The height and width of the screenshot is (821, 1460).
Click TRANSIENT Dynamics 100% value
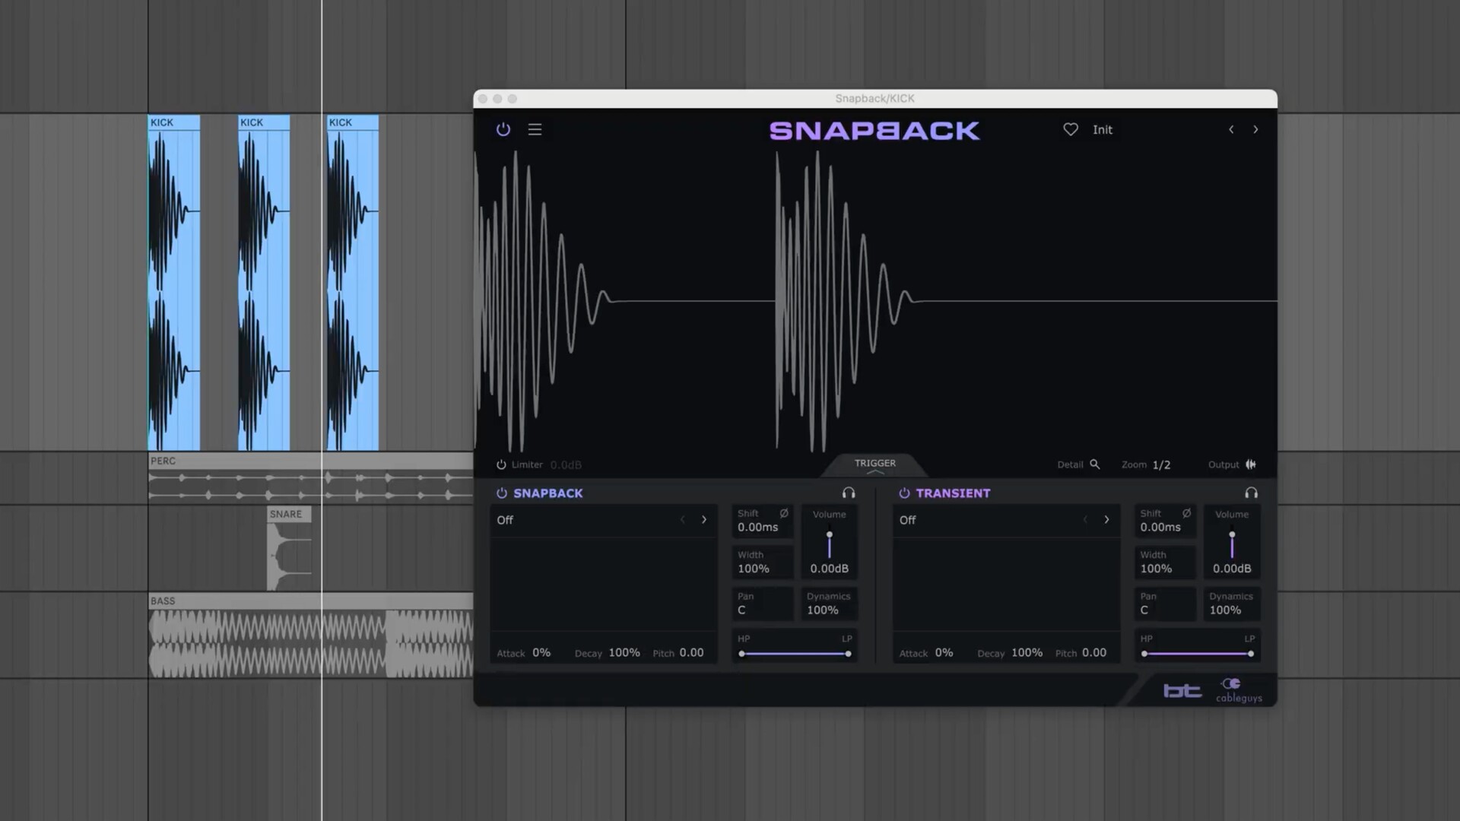1225,610
